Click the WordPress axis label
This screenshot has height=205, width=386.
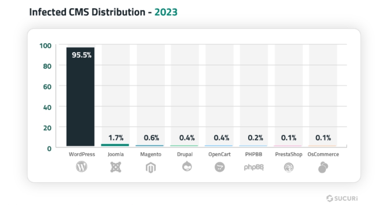(82, 154)
